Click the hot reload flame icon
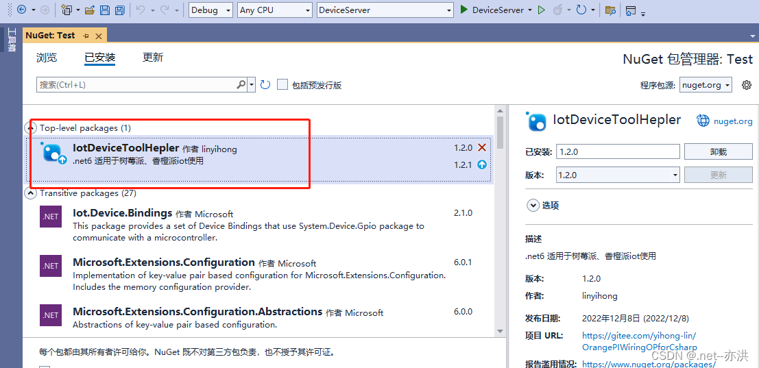This screenshot has width=759, height=368. [557, 10]
